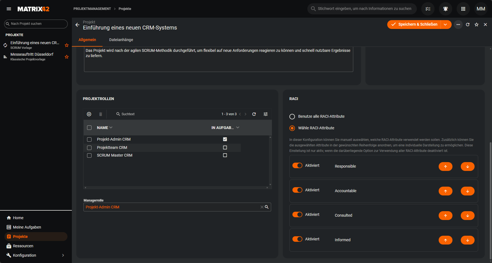This screenshot has height=263, width=492.
Task: Open the apps grid launcher
Action: pos(463,9)
